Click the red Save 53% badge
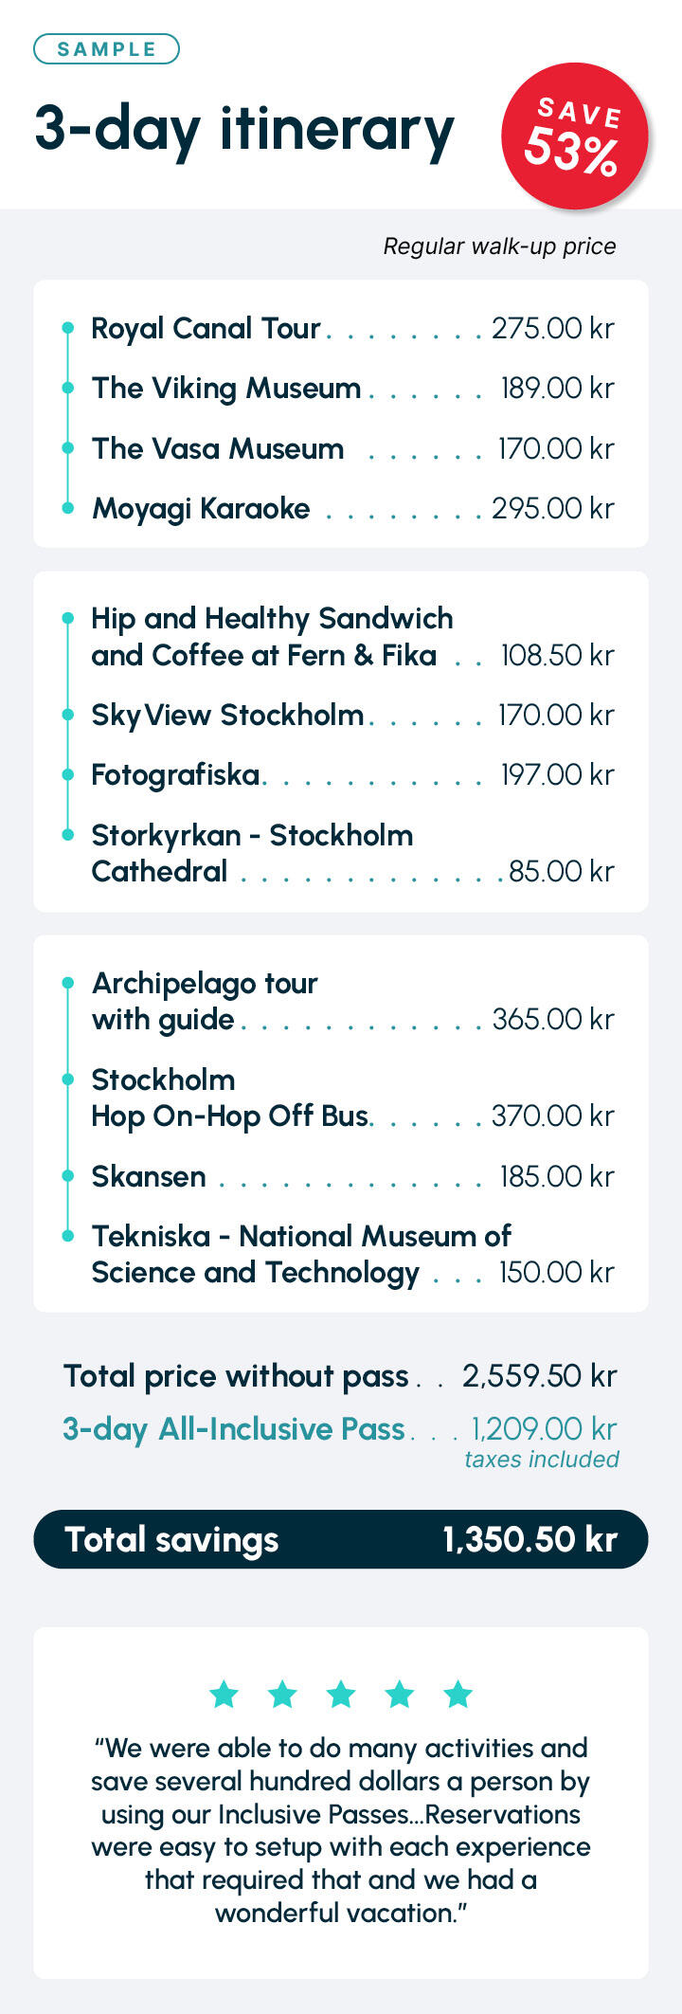Image resolution: width=682 pixels, height=2014 pixels. [574, 136]
